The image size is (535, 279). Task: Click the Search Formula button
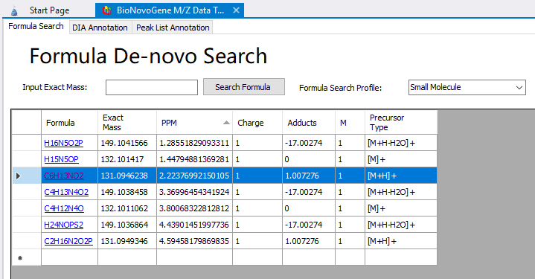tap(243, 87)
